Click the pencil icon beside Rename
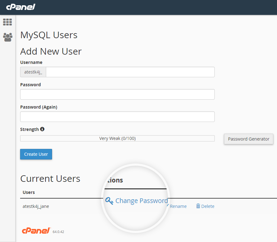The height and width of the screenshot is (242, 277). (x=168, y=206)
